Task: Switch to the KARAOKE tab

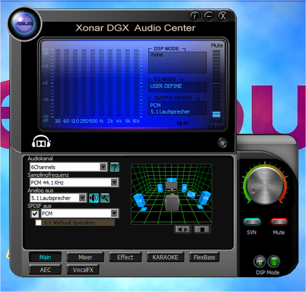Action: (x=165, y=257)
